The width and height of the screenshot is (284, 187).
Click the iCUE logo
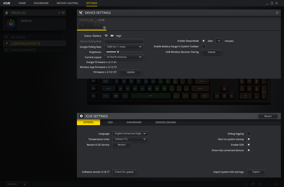click(6, 3)
